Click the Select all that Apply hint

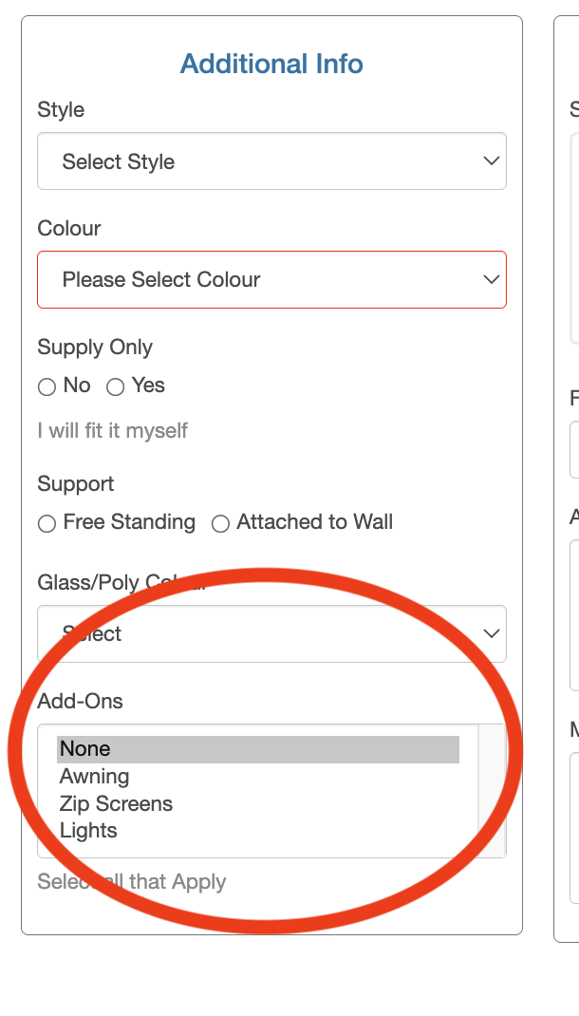pos(131,882)
